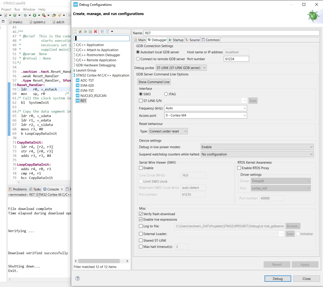The height and width of the screenshot is (287, 323).
Task: Open Debug in low power modes dropdown
Action: pyautogui.click(x=257, y=147)
